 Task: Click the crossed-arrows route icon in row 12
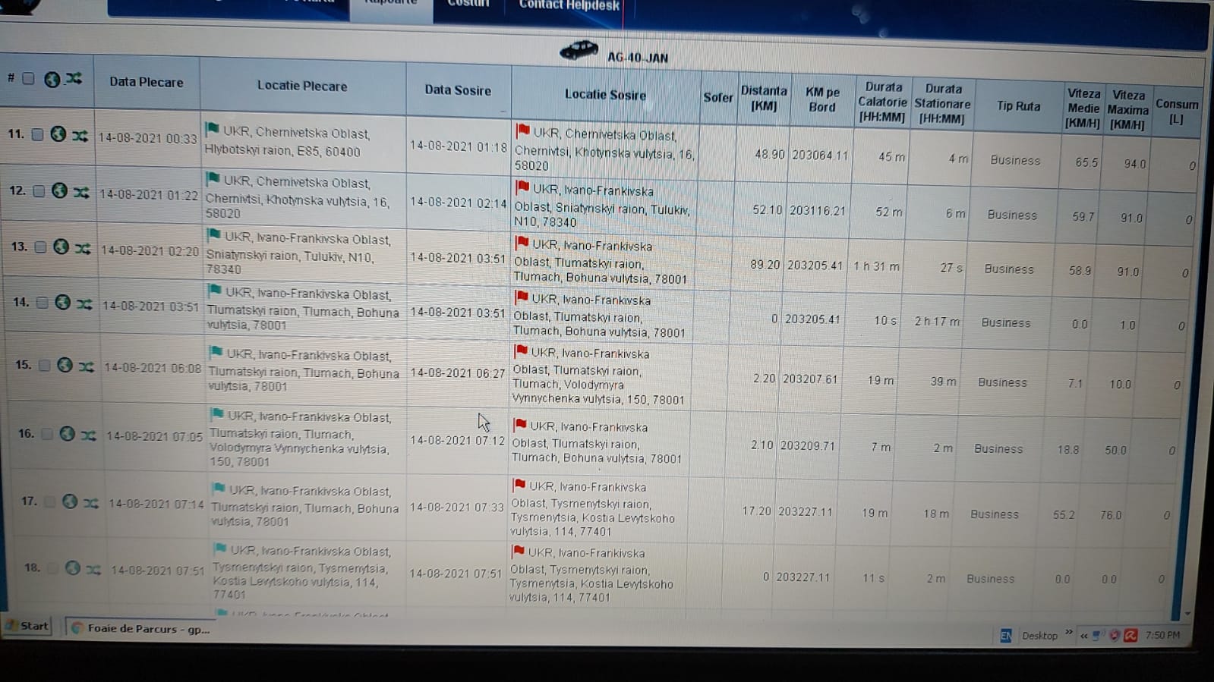[x=81, y=192]
